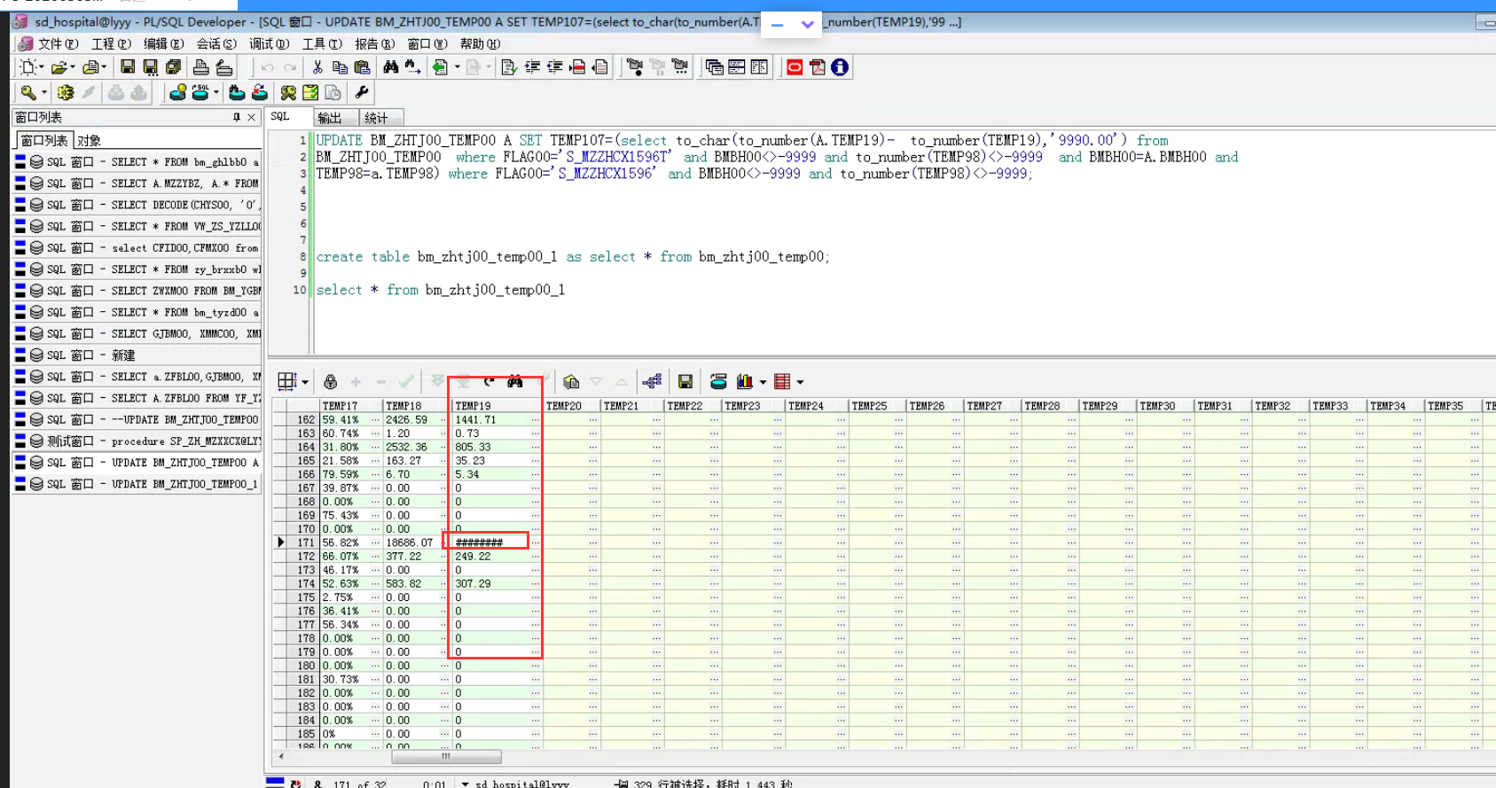
Task: Expand the grid layout dropdown in result toolbar
Action: coord(305,383)
